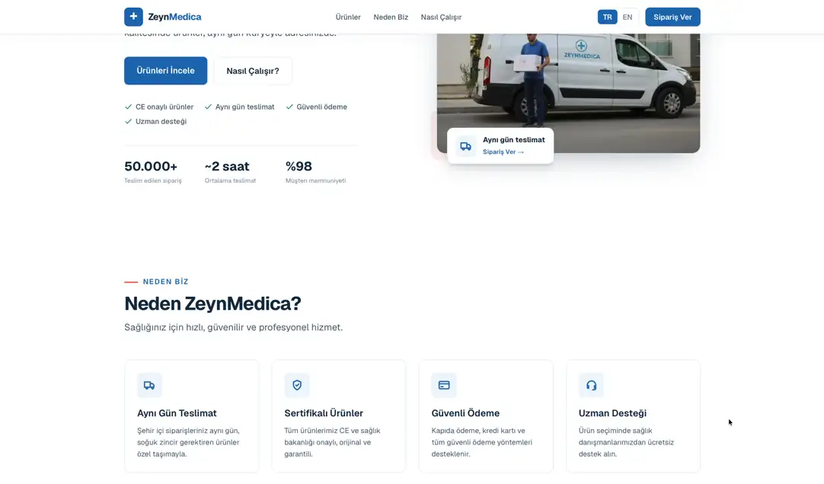Click the %98 statistic
This screenshot has height=484, width=824.
pyautogui.click(x=299, y=167)
